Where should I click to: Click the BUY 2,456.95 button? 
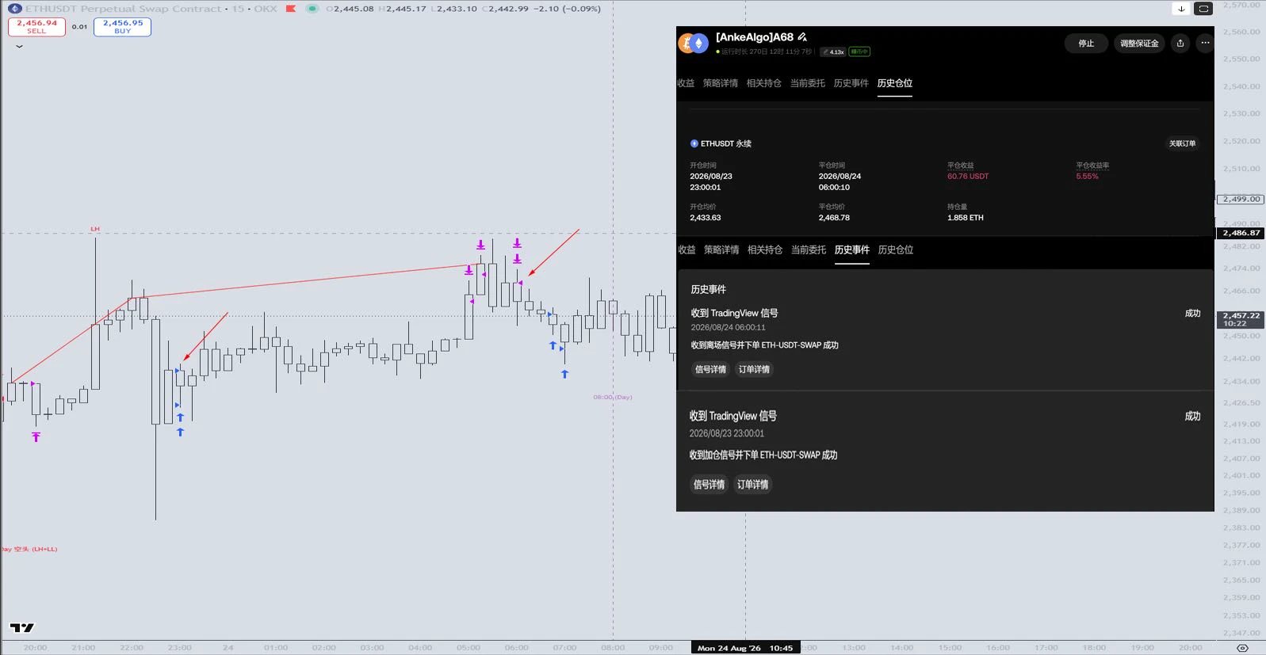pos(122,27)
